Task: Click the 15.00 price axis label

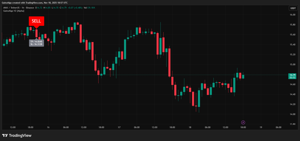Action: (x=293, y=65)
